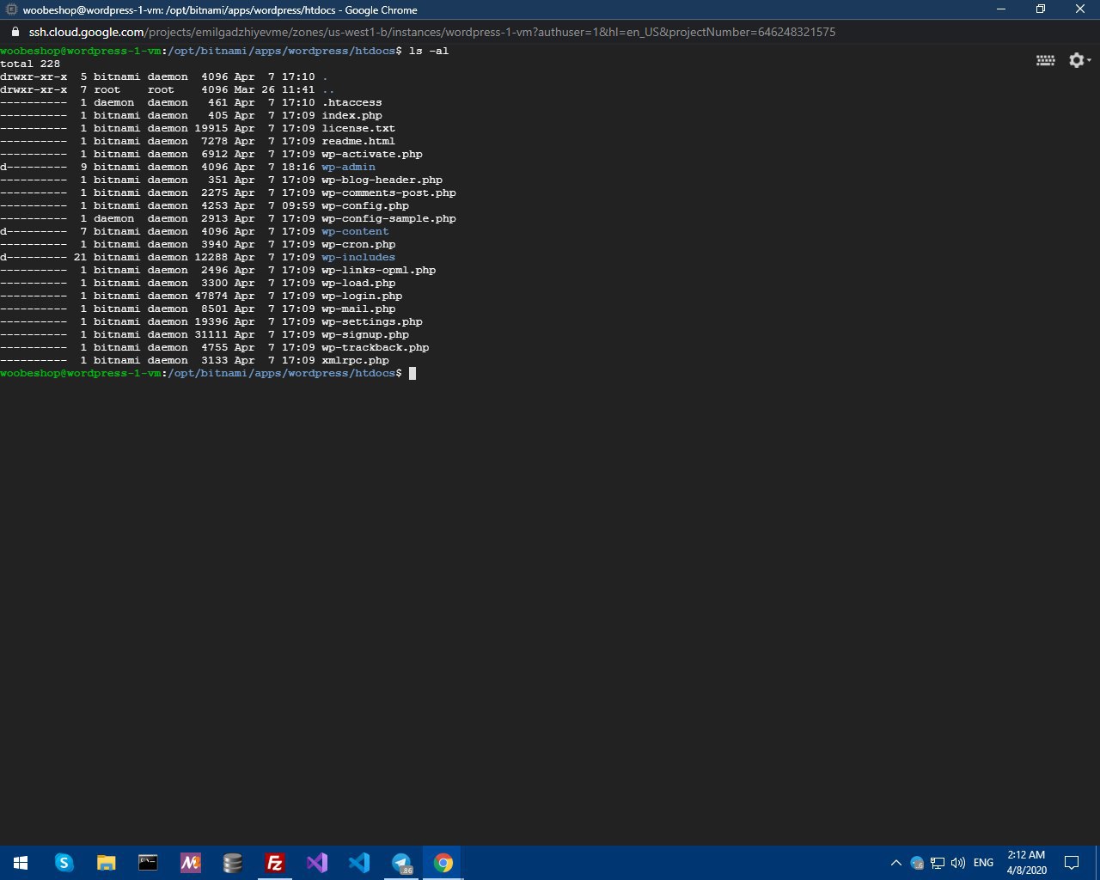
Task: Open the Windows notification center
Action: point(1072,863)
